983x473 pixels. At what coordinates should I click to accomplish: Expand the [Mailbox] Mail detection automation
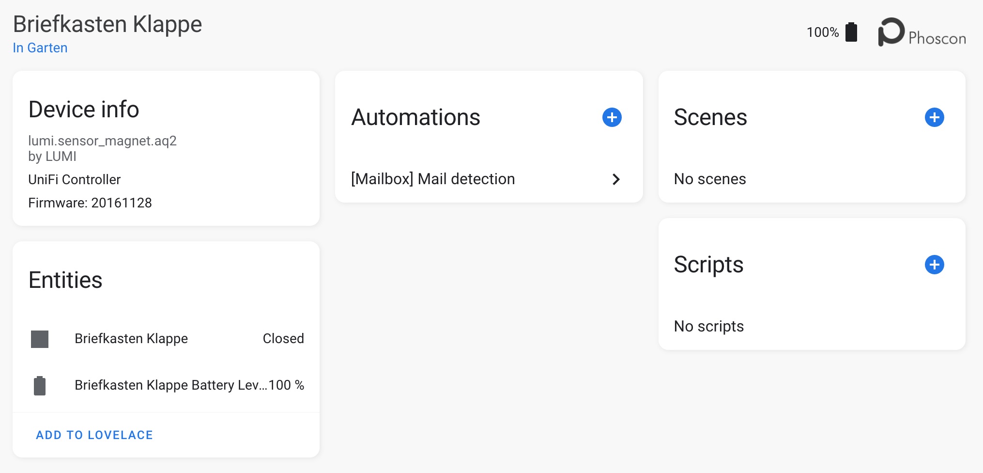433,179
